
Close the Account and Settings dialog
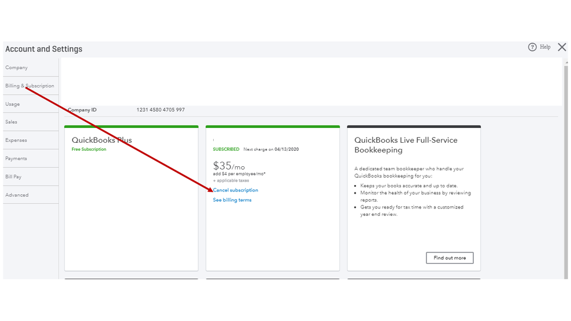562,47
